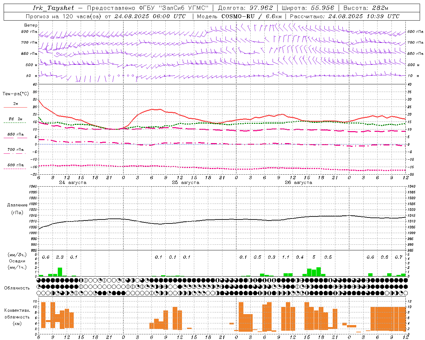Image resolution: width=425 pixels, height=340 pixels.
Task: Click the '5' precipitation amount value
Action: pyautogui.click(x=314, y=257)
